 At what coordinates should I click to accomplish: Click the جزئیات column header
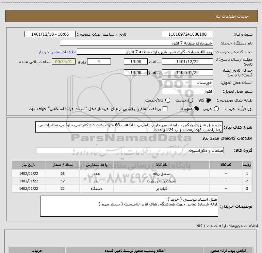click(37, 251)
